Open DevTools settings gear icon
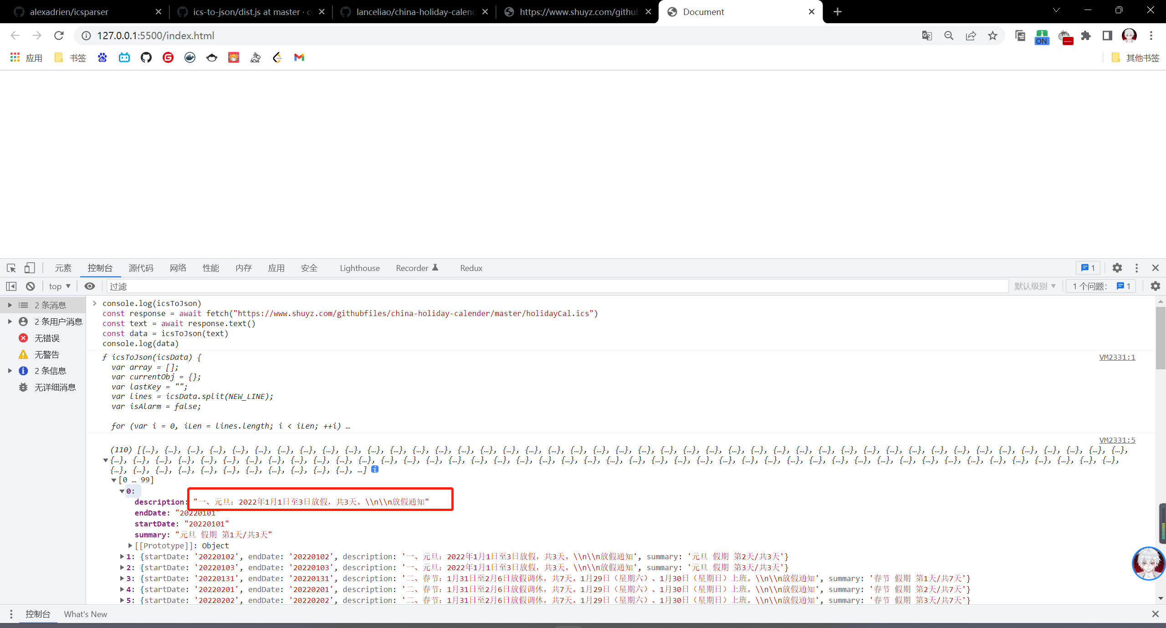The width and height of the screenshot is (1166, 628). coord(1117,268)
